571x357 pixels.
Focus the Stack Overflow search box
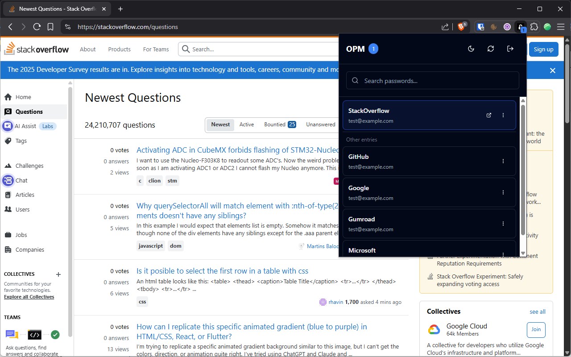[259, 49]
